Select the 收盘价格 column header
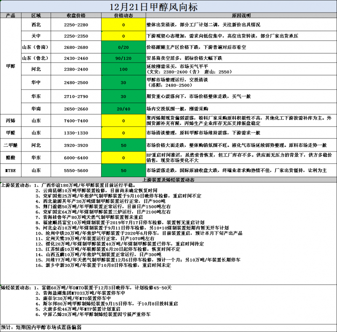 coord(76,16)
